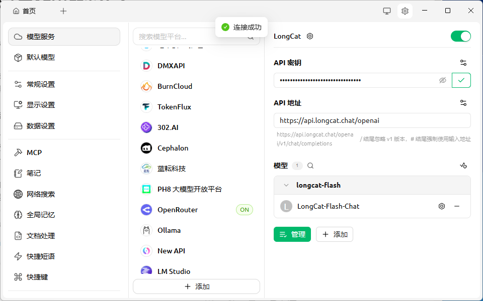Open 全局记忆 settings

pos(64,215)
